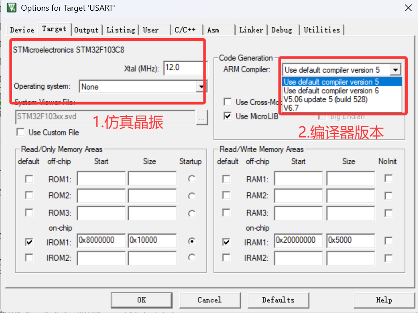This screenshot has width=418, height=313.
Task: Click the ROM3 Size field
Action: click(x=152, y=213)
